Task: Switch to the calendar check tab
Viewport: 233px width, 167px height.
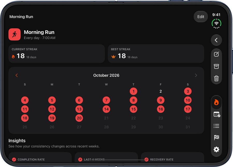Action: (217, 114)
